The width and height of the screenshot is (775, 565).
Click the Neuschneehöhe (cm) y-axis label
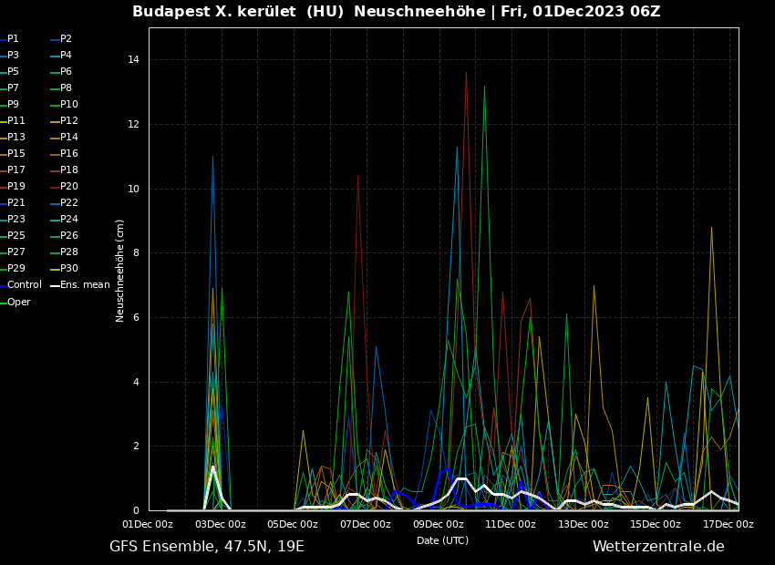pos(120,270)
